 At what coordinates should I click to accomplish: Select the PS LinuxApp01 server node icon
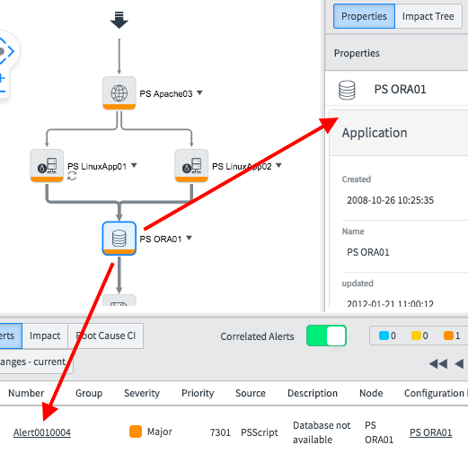click(47, 166)
